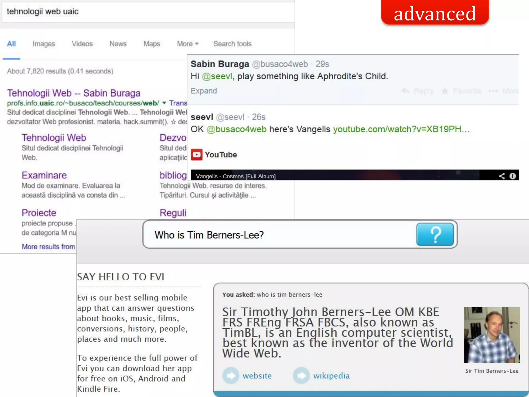Click the info icon on video bar

(513, 176)
